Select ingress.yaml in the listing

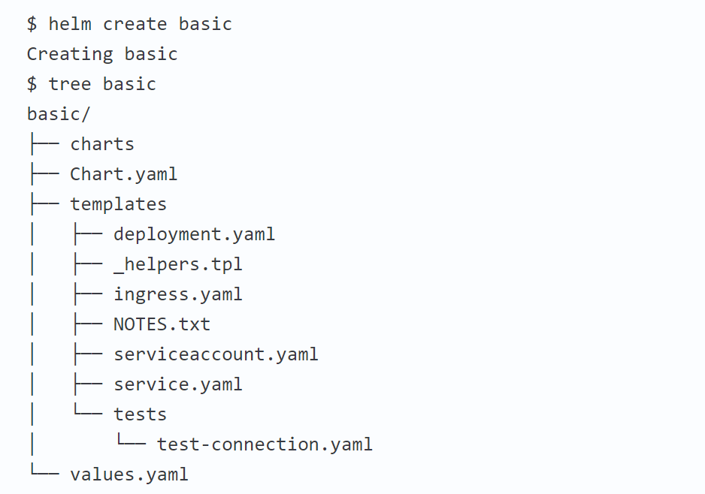click(177, 294)
